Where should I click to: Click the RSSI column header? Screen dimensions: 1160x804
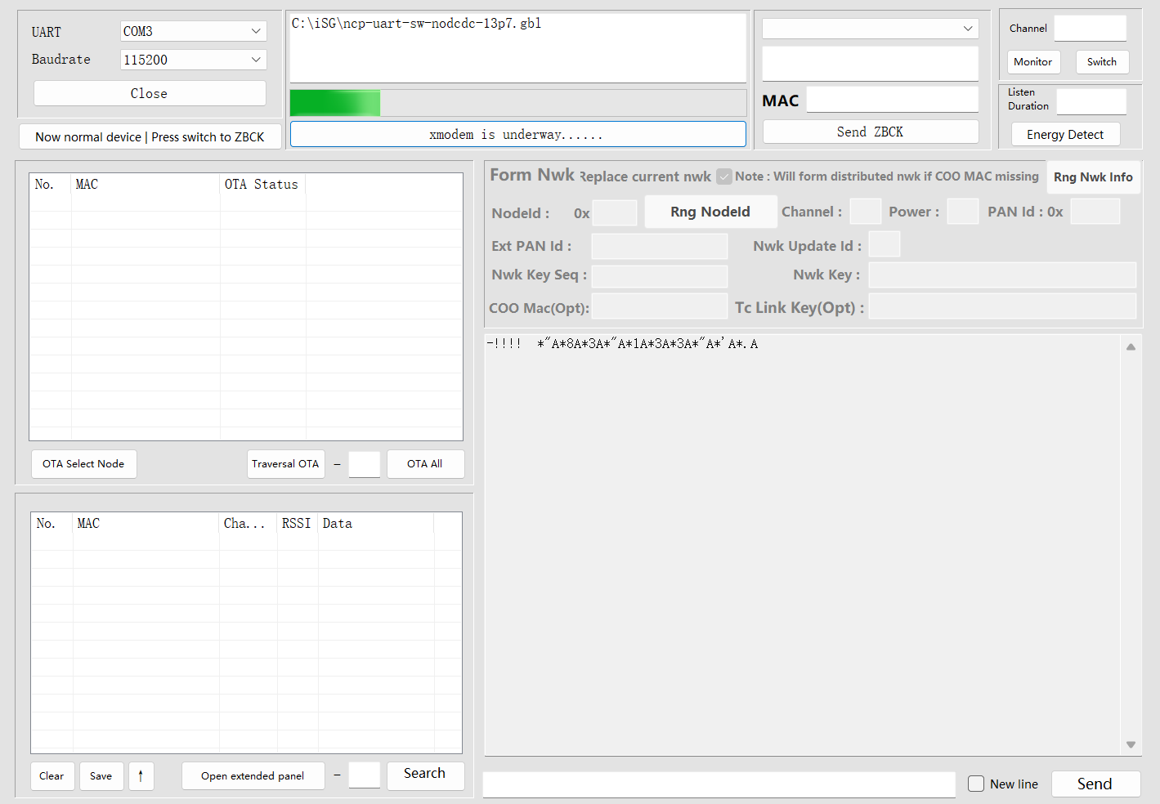296,524
